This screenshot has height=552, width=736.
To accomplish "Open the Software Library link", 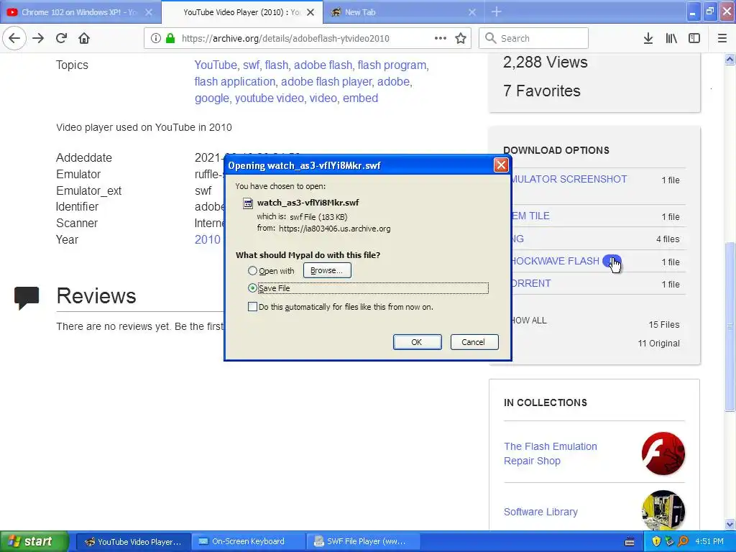I will [540, 512].
